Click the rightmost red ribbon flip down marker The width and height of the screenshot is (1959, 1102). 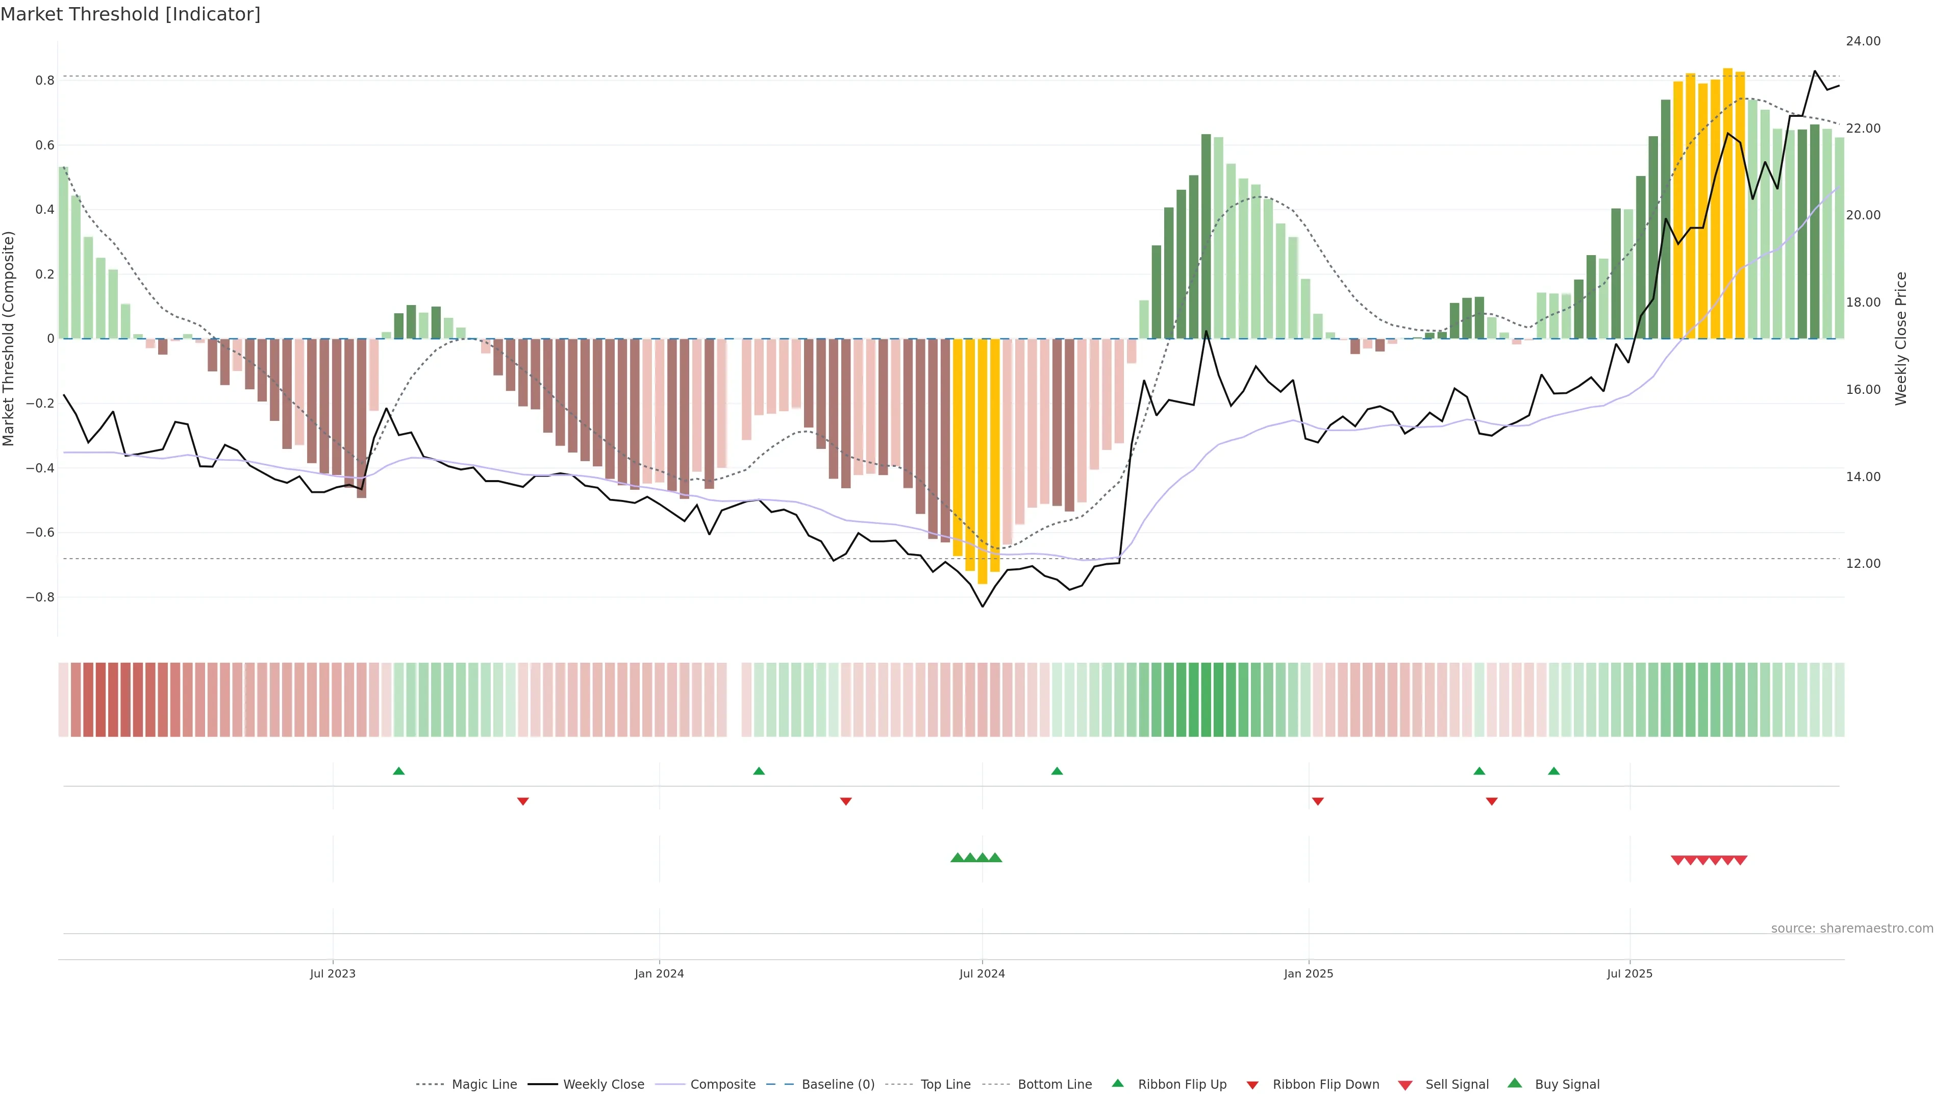(x=1491, y=801)
